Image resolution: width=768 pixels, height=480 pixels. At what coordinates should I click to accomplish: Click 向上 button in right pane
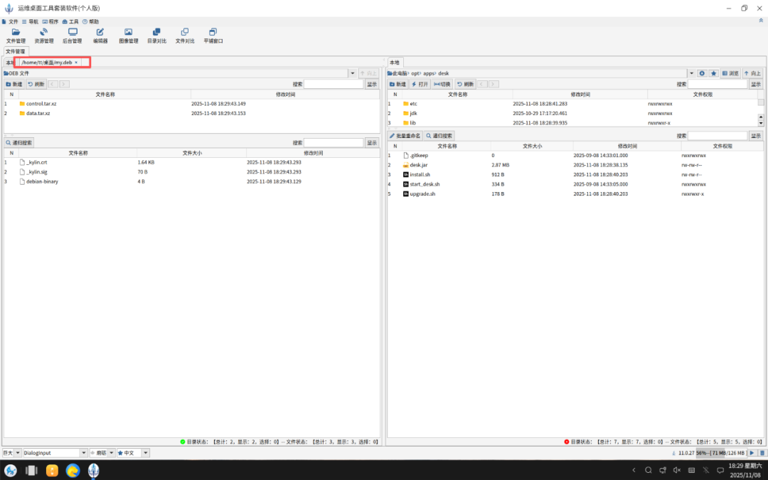click(753, 73)
